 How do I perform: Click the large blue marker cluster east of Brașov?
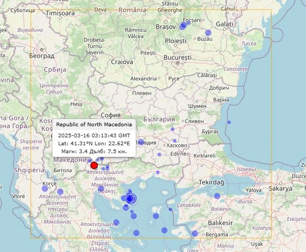[x=183, y=26]
